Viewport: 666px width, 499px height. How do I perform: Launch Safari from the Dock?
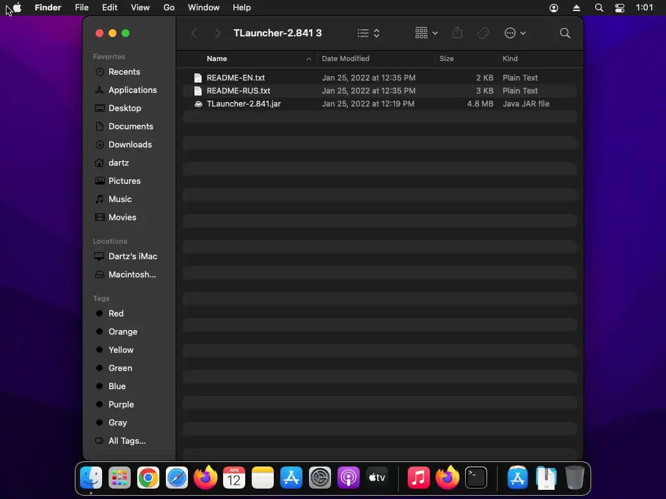pos(177,478)
